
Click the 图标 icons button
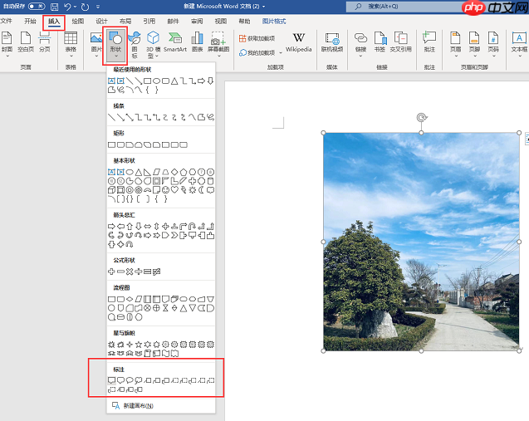135,45
